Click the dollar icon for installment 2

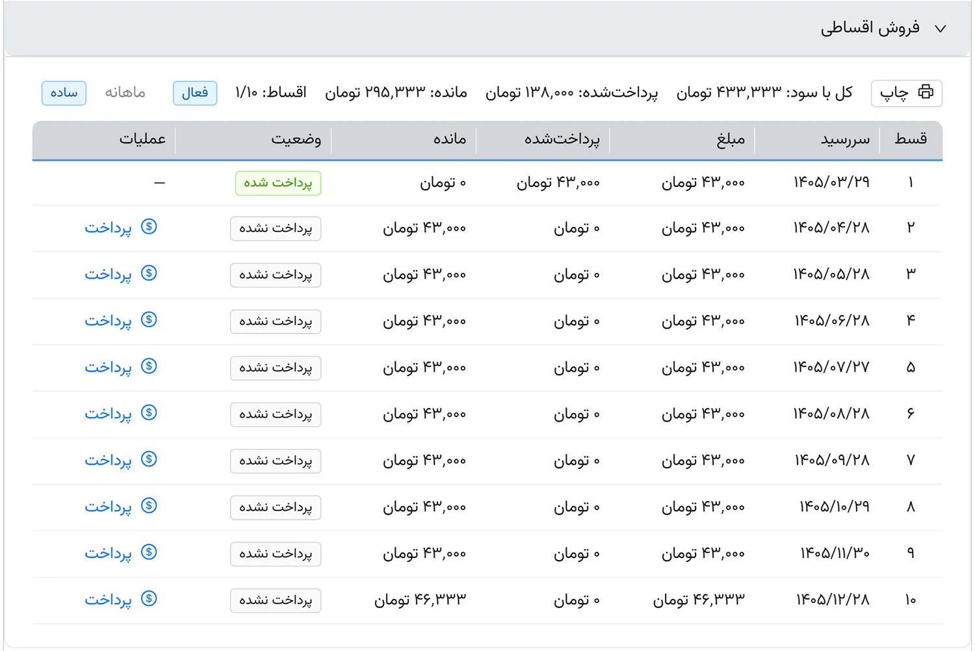pos(149,227)
